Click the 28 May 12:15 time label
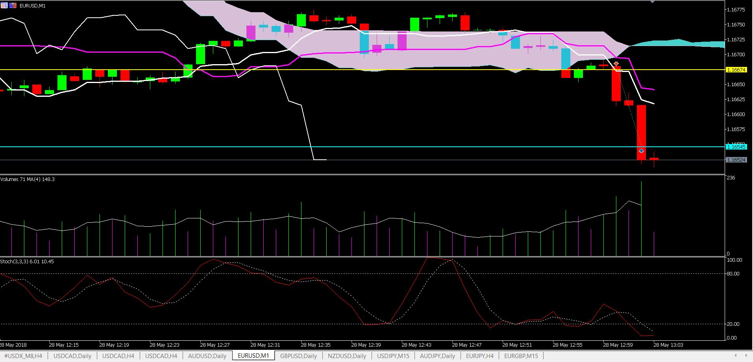 coord(64,345)
